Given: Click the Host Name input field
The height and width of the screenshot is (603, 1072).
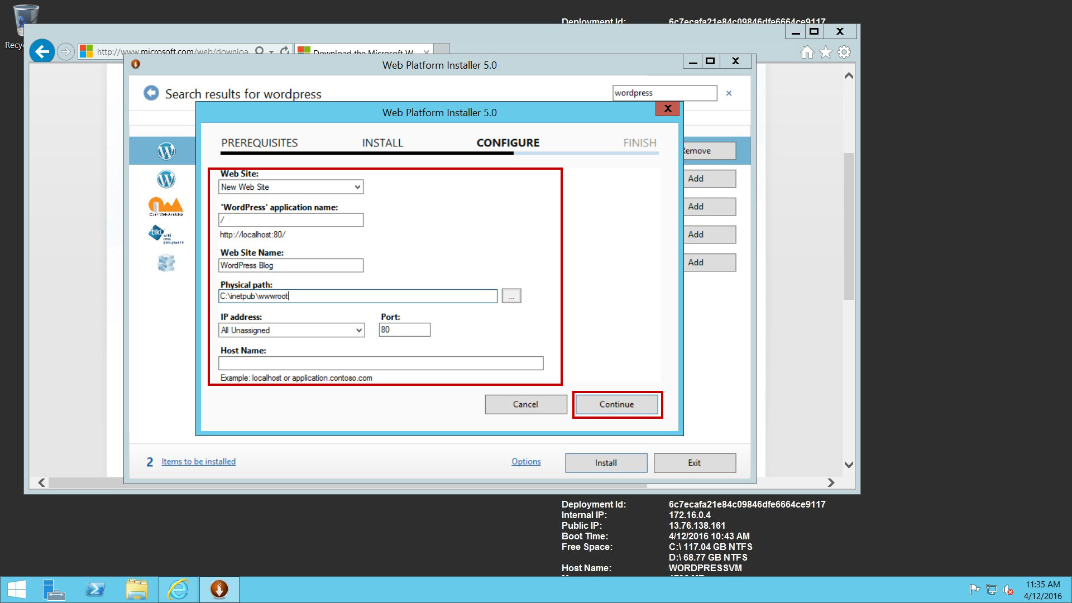Looking at the screenshot, I should pyautogui.click(x=381, y=363).
